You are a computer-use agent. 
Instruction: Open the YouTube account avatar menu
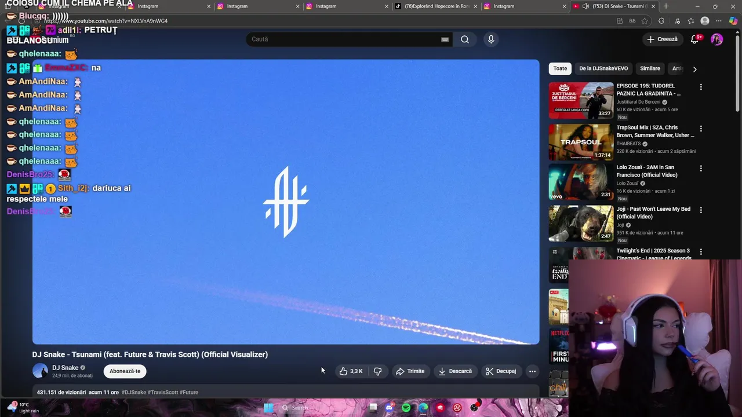pyautogui.click(x=717, y=39)
